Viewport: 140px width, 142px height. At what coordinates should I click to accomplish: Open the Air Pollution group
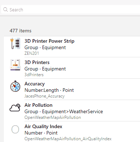pos(72,111)
